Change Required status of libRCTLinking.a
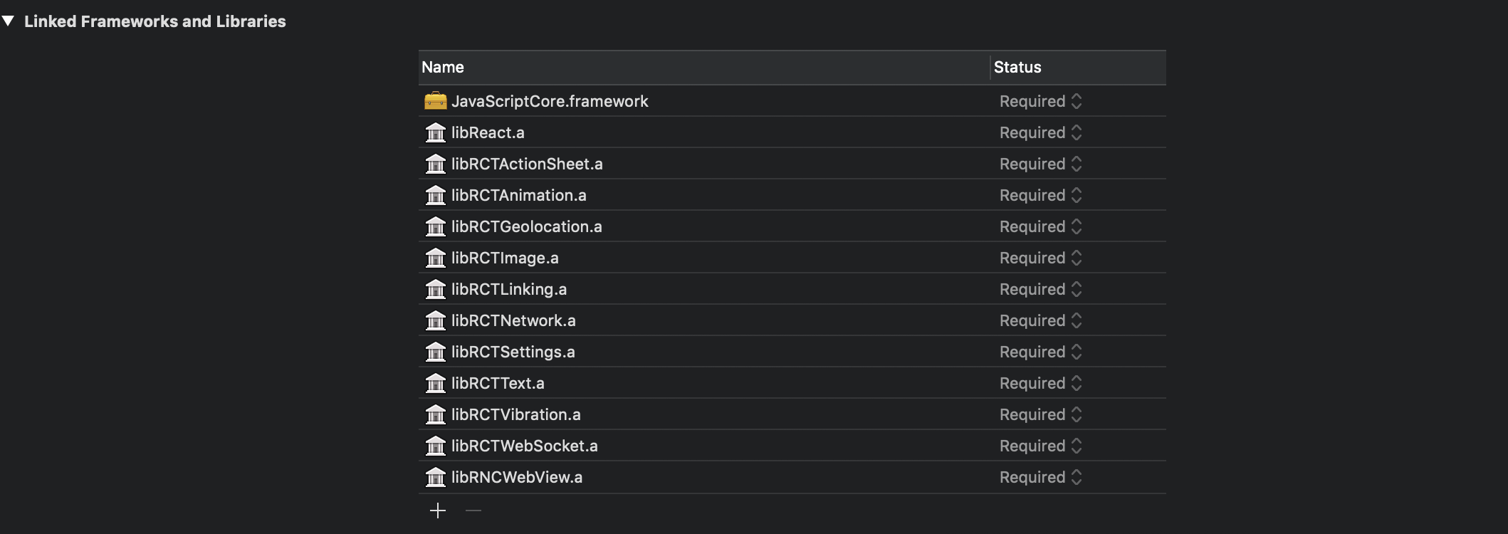The height and width of the screenshot is (534, 1508). pyautogui.click(x=1040, y=289)
